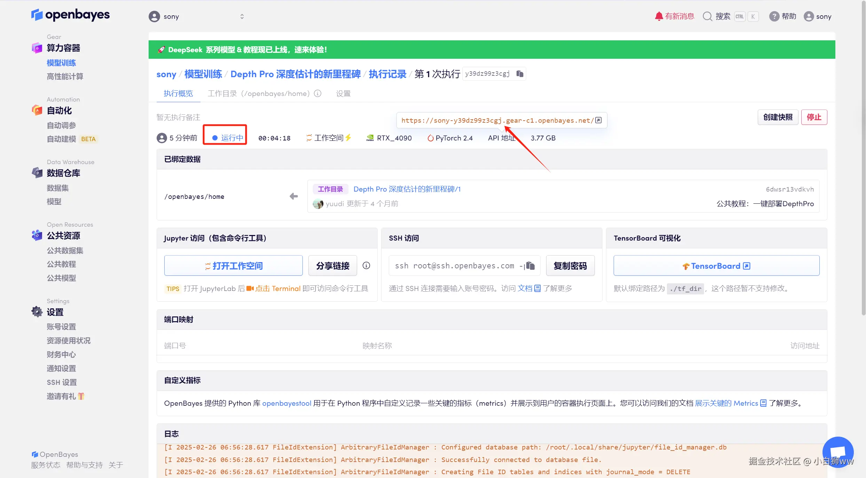The width and height of the screenshot is (866, 478).
Task: Click info icon next to 工作目录 tab
Action: tap(317, 94)
